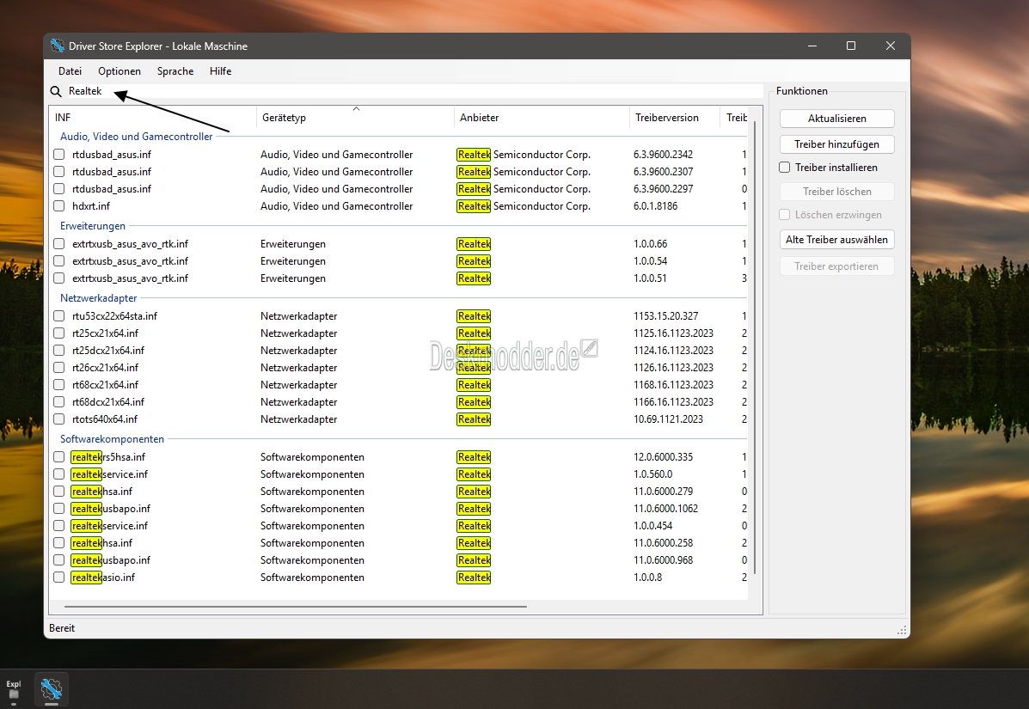Click the Treiber löschen button
This screenshot has height=709, width=1029.
(x=836, y=192)
